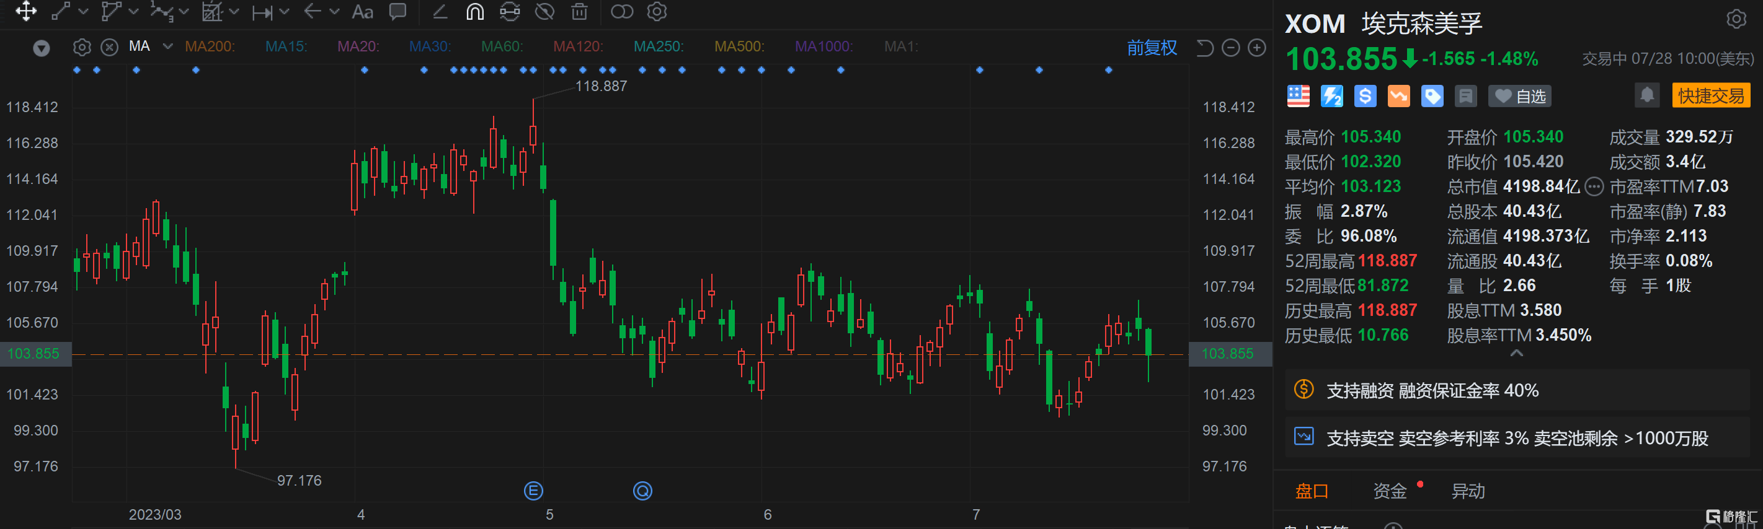Image resolution: width=1763 pixels, height=529 pixels.
Task: Expand the Fibonacci grid tool options
Action: coord(234,12)
